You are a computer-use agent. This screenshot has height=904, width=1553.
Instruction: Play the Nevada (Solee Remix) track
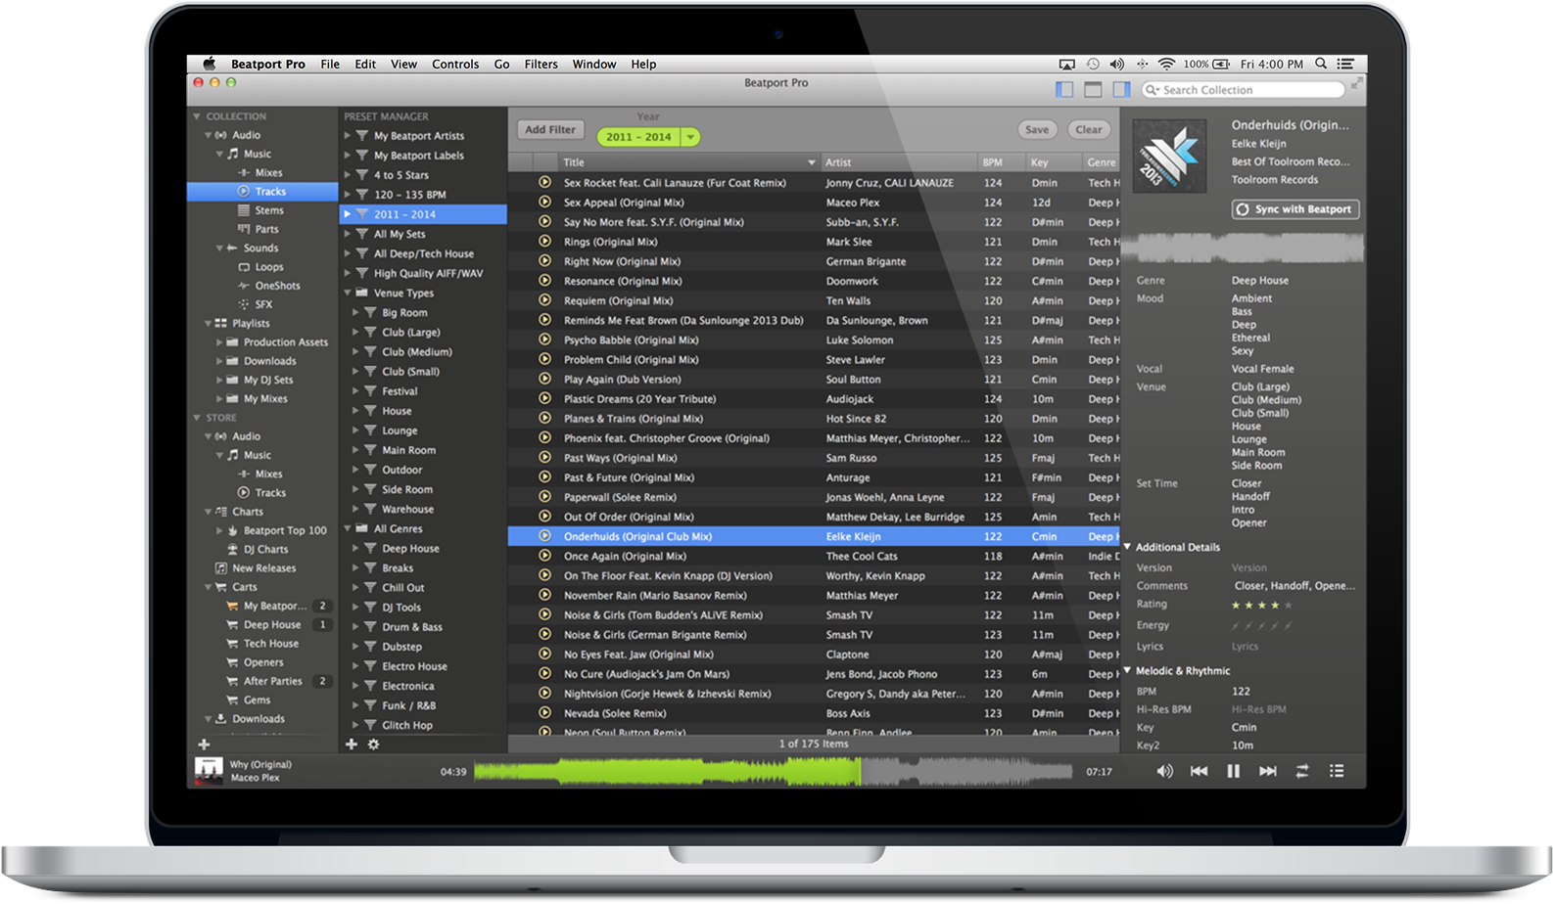pos(544,713)
